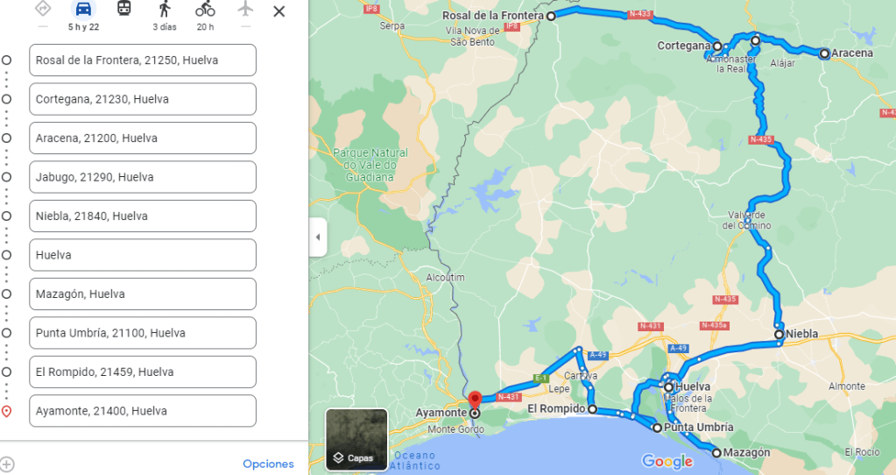
Task: Choose the walking travel mode icon
Action: pyautogui.click(x=165, y=9)
